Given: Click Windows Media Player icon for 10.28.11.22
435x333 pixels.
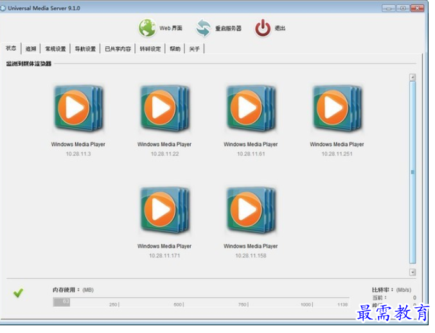Looking at the screenshot, I should [x=164, y=108].
